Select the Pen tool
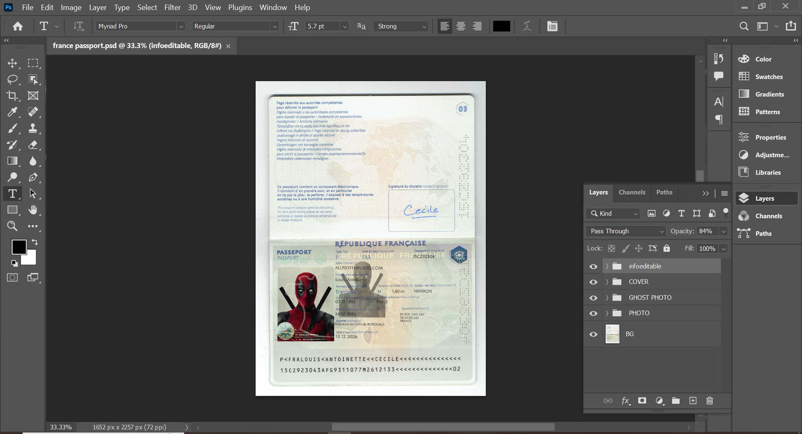 pos(33,177)
